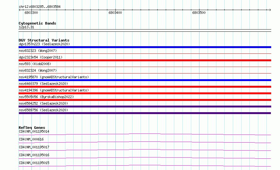Open variant dgv2323n54 (Cooper2011) label

(x=41, y=57)
